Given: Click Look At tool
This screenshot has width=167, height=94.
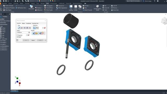Looking at the screenshot, I should pyautogui.click(x=114, y=6).
